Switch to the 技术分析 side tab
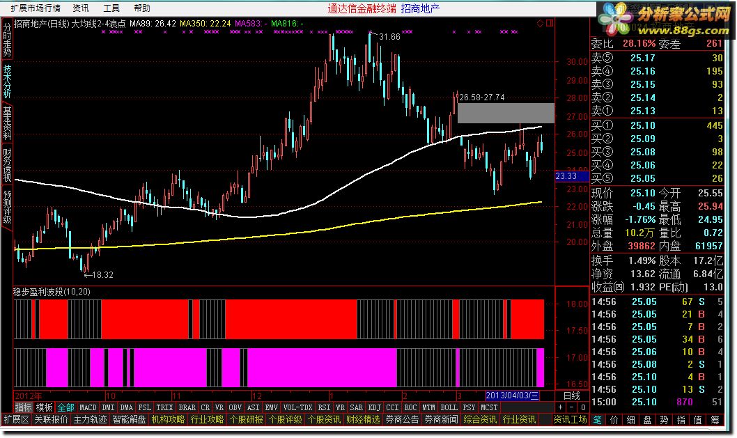 [7, 81]
